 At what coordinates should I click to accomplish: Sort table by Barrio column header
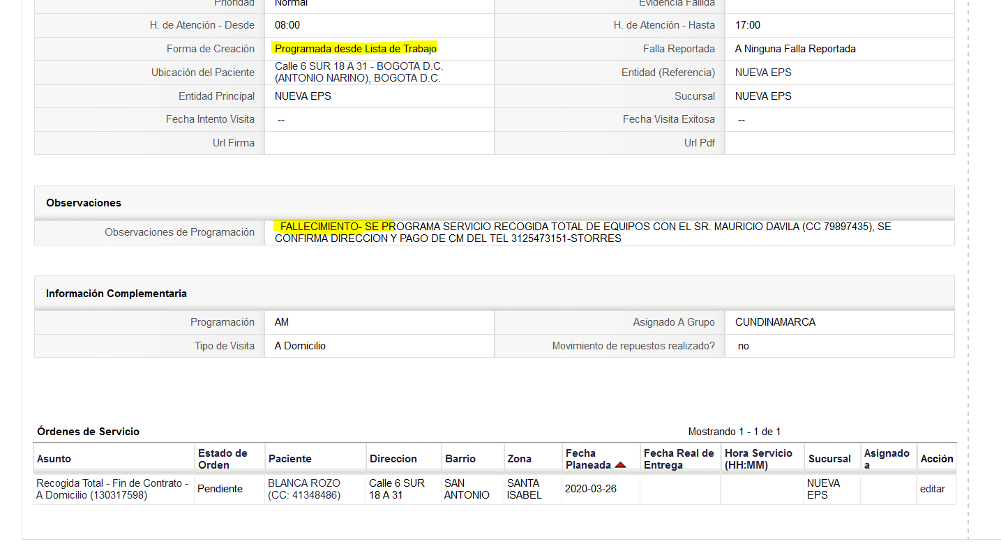coord(460,459)
